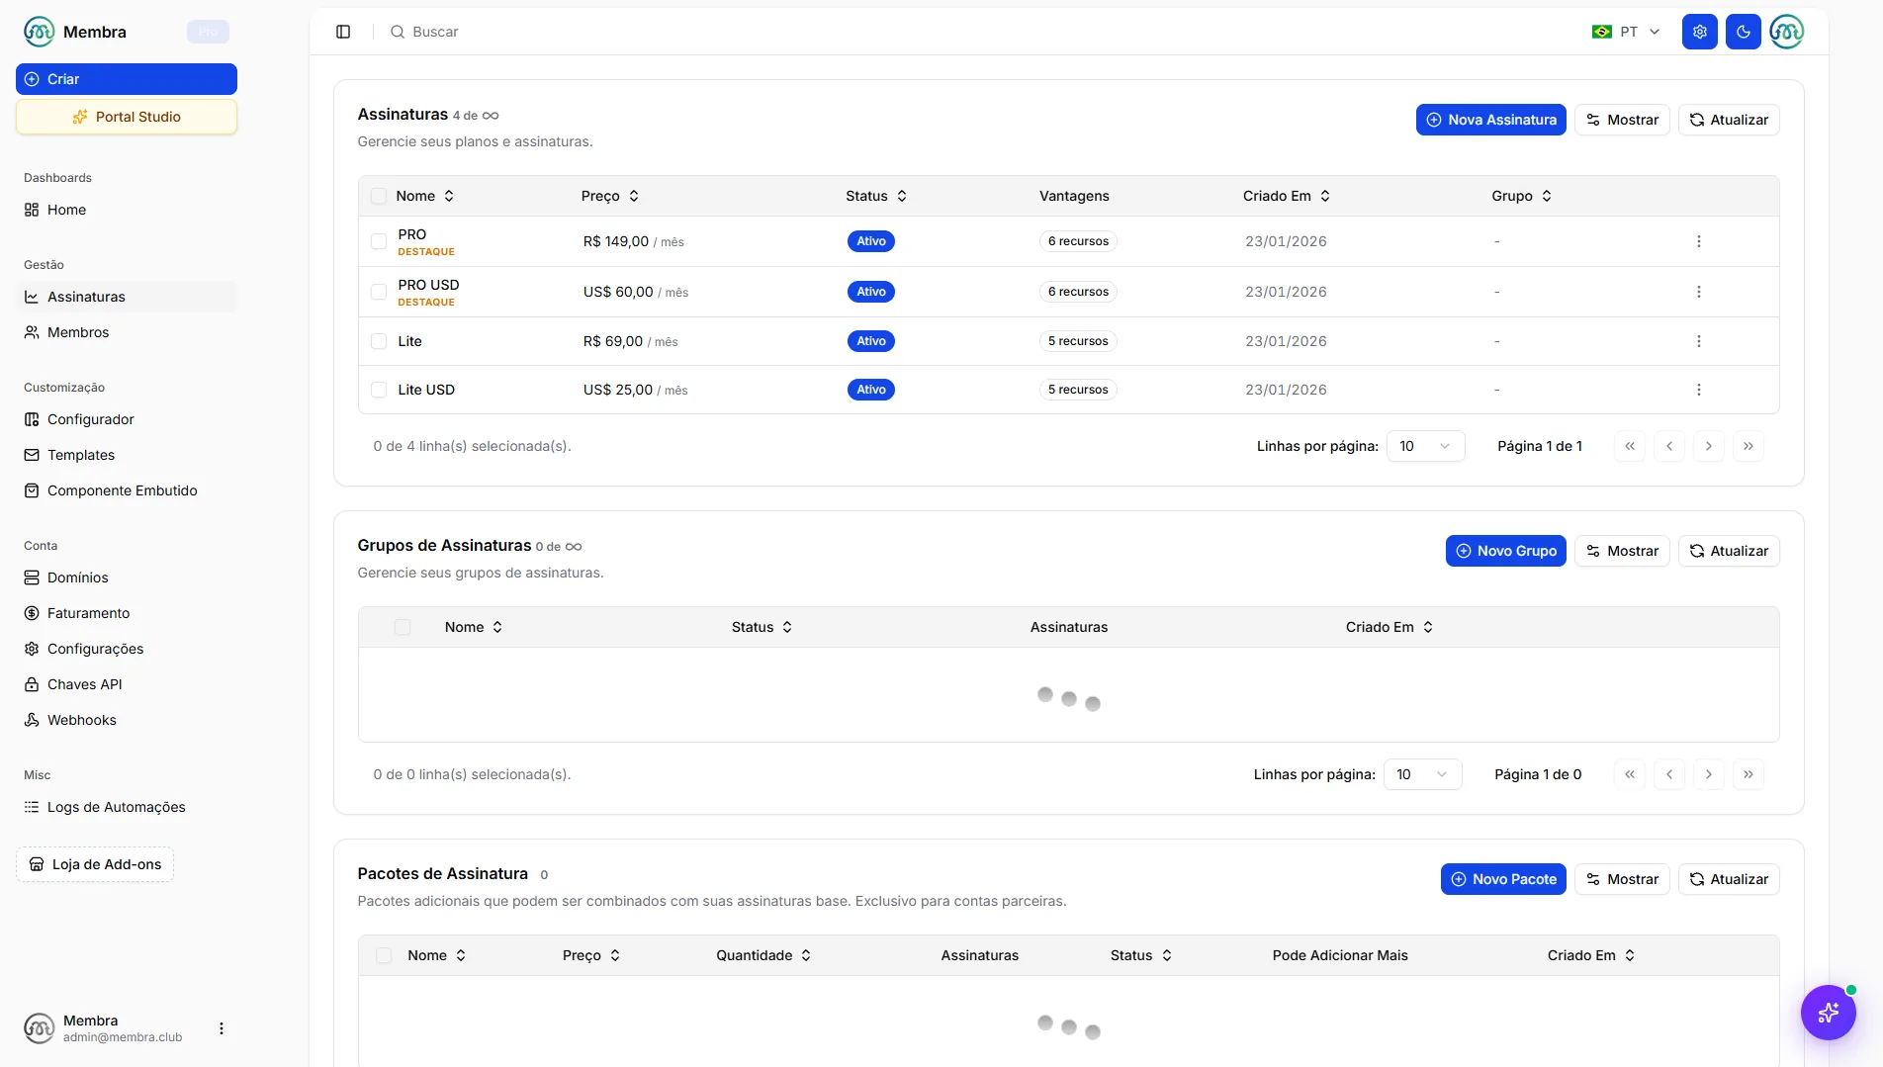
Task: Refresh Assinaturas with Atualizar button
Action: coord(1729,120)
